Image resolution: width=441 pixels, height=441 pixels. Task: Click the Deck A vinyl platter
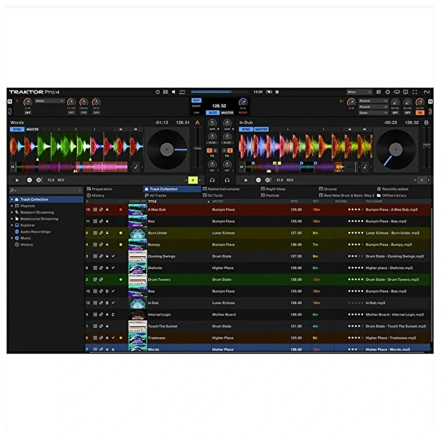[x=167, y=149]
